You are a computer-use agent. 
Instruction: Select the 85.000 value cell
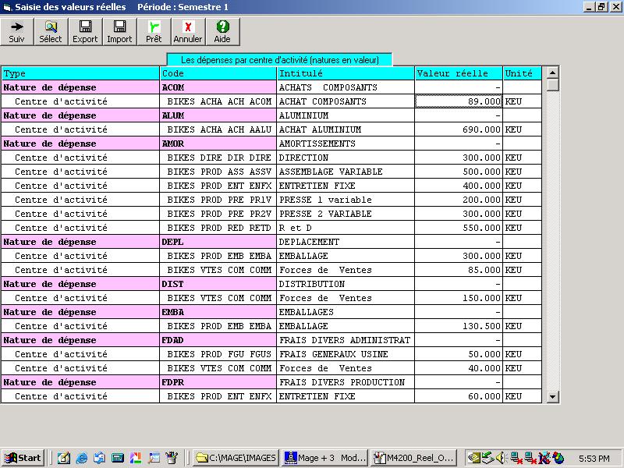click(459, 270)
